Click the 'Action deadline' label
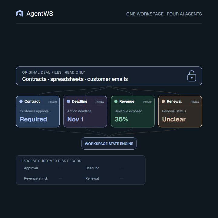This screenshot has height=218, width=218. click(79, 111)
